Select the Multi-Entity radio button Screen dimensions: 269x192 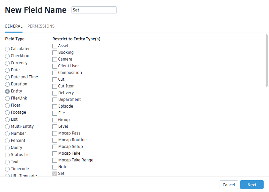point(7,127)
